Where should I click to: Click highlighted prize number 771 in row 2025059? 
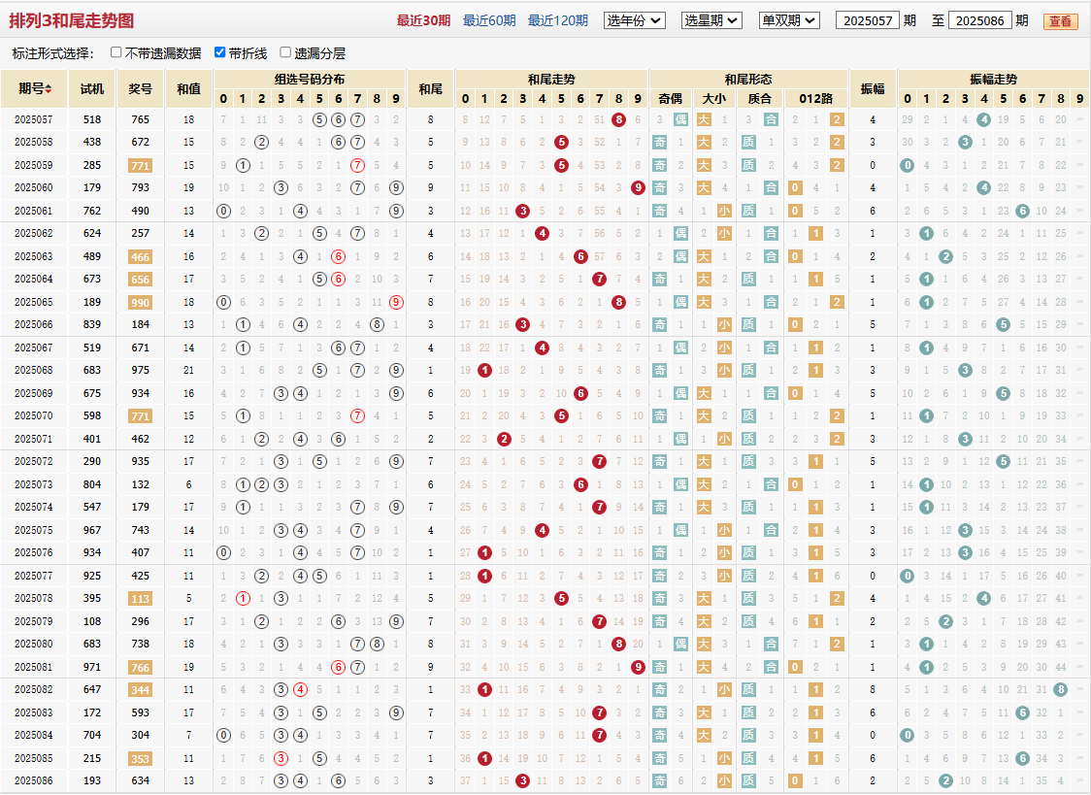click(x=141, y=166)
